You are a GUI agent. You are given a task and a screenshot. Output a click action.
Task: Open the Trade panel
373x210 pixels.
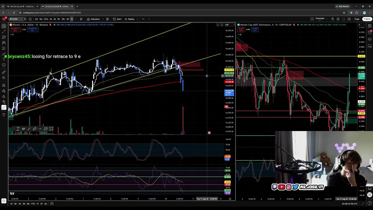(x=357, y=19)
